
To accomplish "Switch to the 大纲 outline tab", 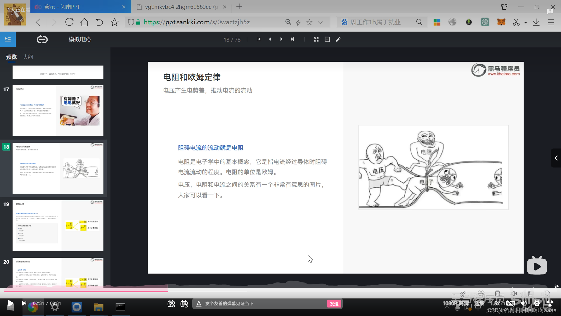I will coord(28,57).
